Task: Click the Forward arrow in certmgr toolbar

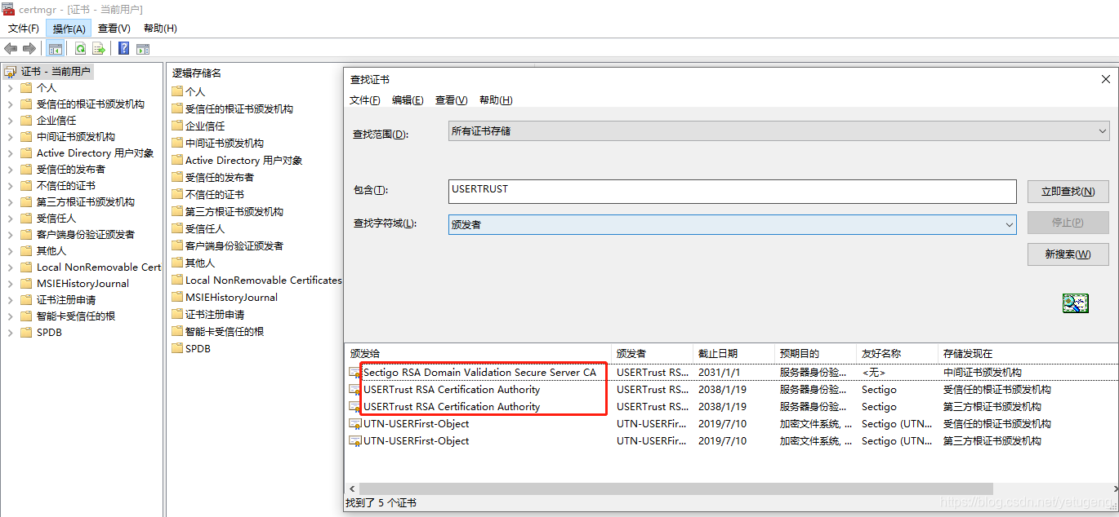Action: pos(29,48)
